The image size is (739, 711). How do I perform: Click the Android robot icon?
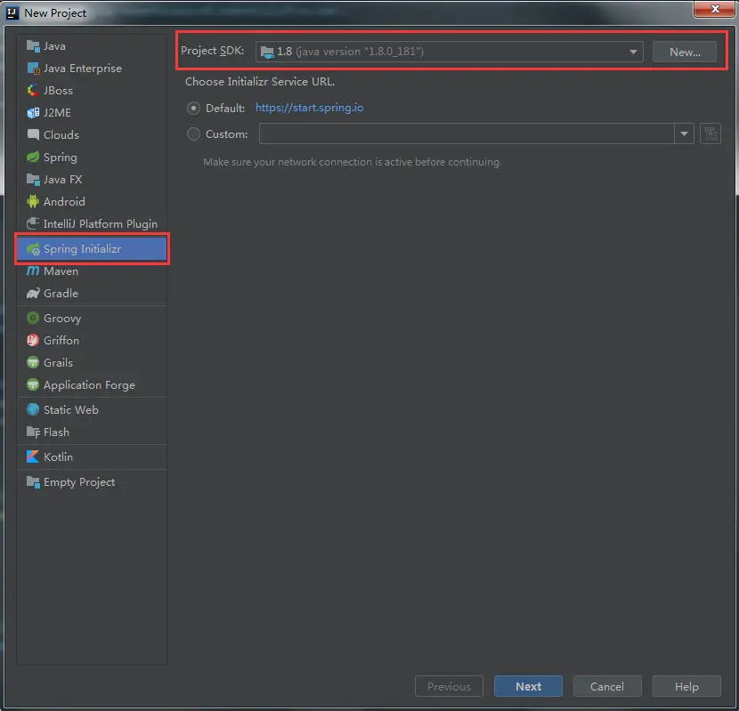click(x=33, y=202)
